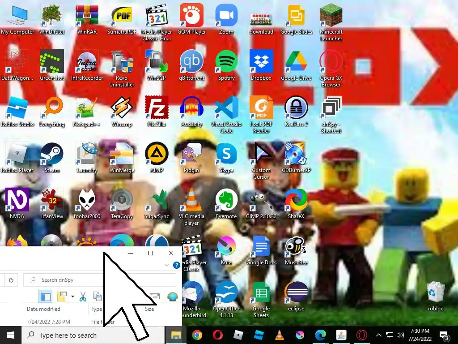
Task: Open the dropdown arrow beside properties icon
Action: tap(72, 297)
